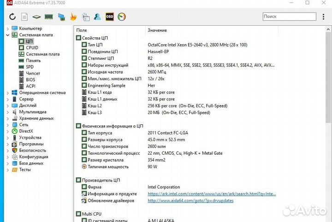Focus the Поиск search field
Viewport: 332px width, 222px height.
tap(290, 17)
